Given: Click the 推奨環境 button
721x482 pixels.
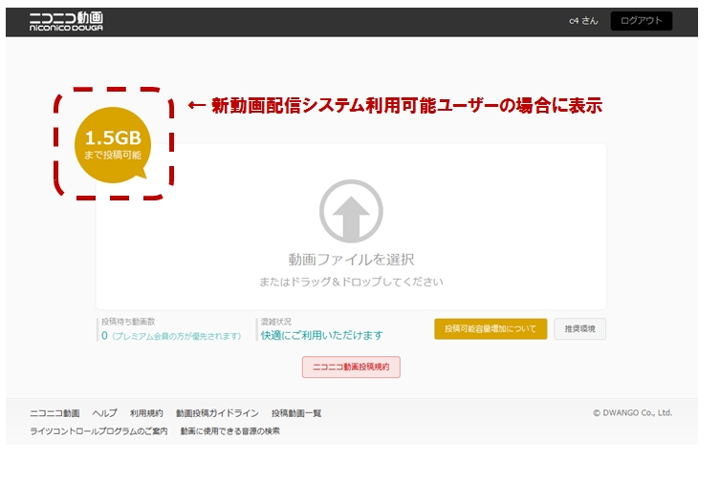Looking at the screenshot, I should 579,329.
